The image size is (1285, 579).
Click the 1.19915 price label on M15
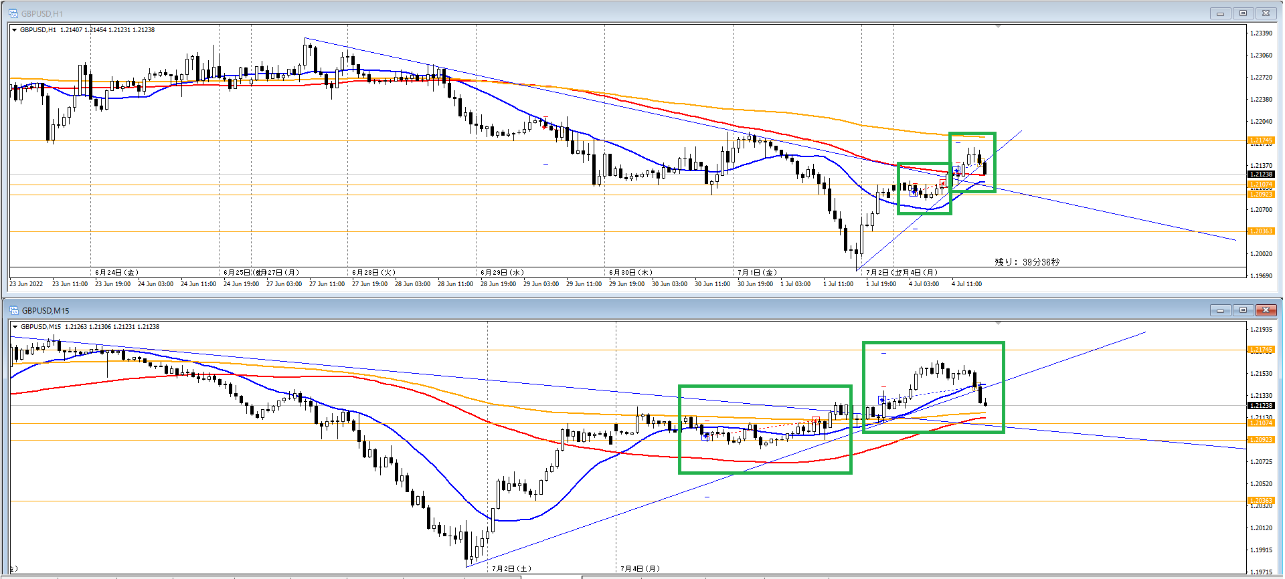pos(1262,550)
